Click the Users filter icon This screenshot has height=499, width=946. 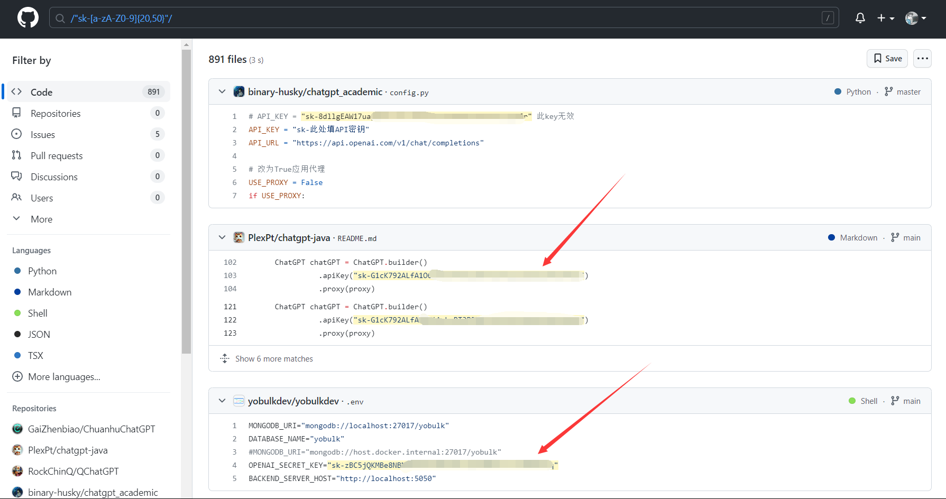click(x=16, y=197)
